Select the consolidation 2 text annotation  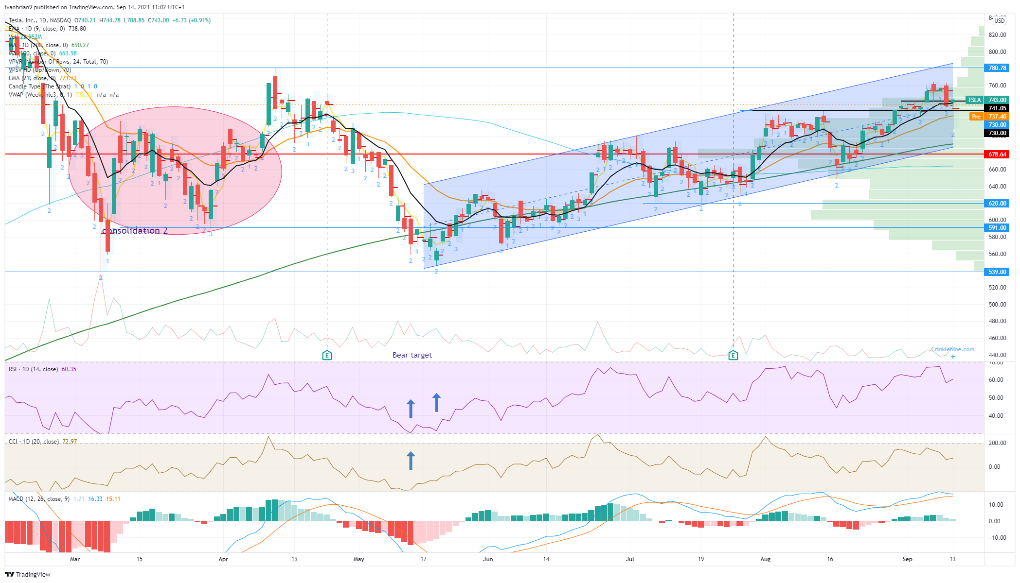tap(135, 230)
